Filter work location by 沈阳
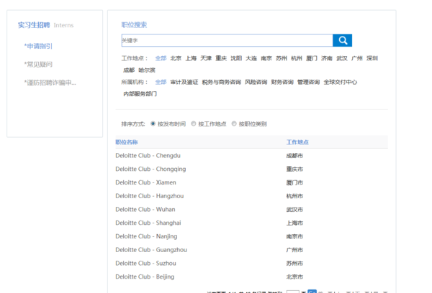This screenshot has width=432, height=293. click(x=236, y=58)
